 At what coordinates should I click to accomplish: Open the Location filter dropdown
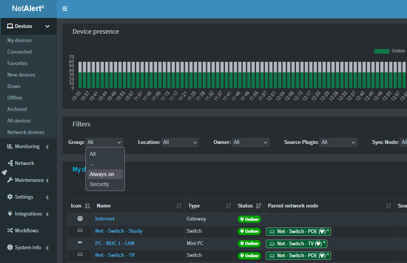(x=180, y=142)
